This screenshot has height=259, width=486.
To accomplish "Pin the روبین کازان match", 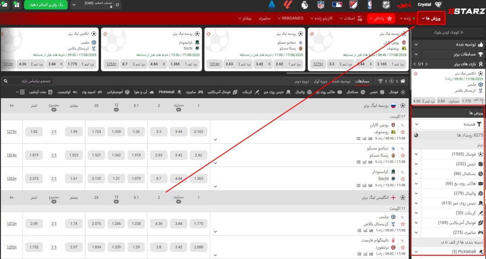I will [402, 126].
